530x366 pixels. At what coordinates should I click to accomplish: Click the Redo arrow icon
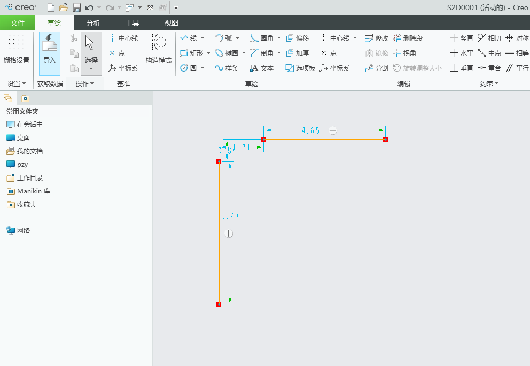tap(110, 7)
